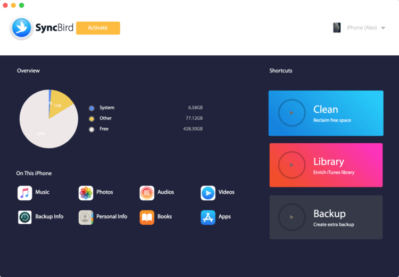This screenshot has width=399, height=277.
Task: Open the Videos play icon
Action: coord(208,193)
